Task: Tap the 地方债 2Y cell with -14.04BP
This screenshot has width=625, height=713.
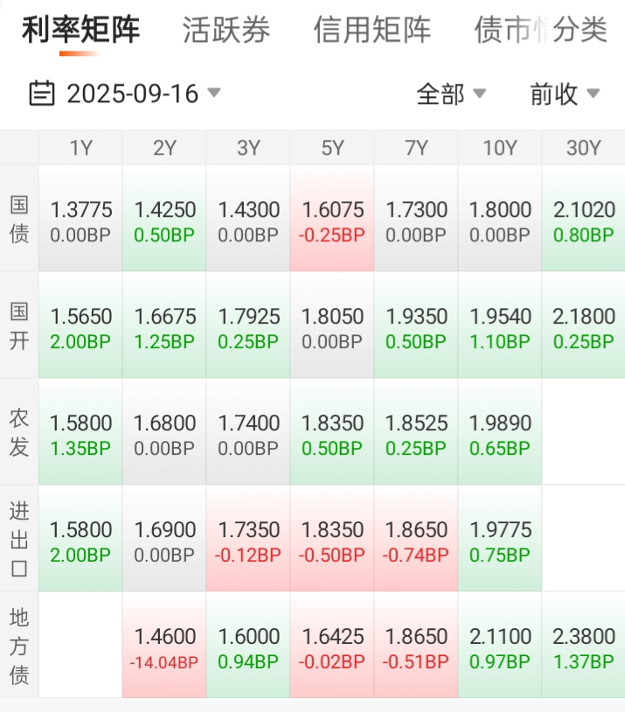Action: tap(164, 646)
